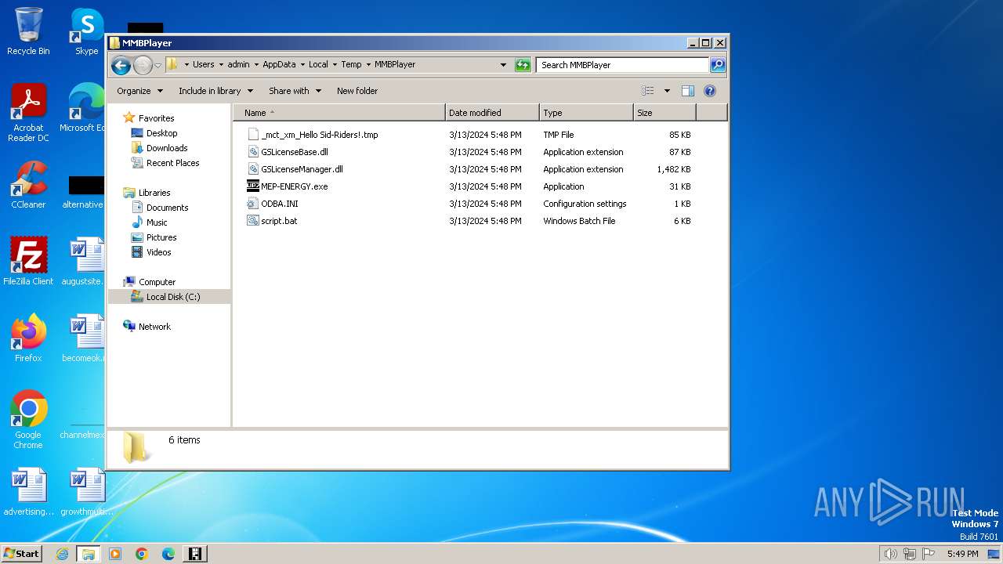Select script.bat batch file icon
The width and height of the screenshot is (1003, 564).
coord(253,221)
